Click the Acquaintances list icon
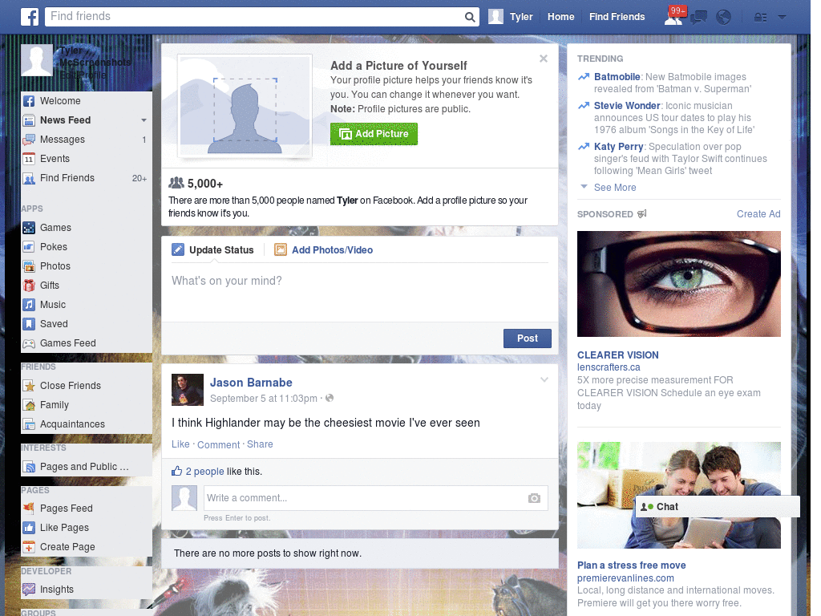 pyautogui.click(x=29, y=424)
